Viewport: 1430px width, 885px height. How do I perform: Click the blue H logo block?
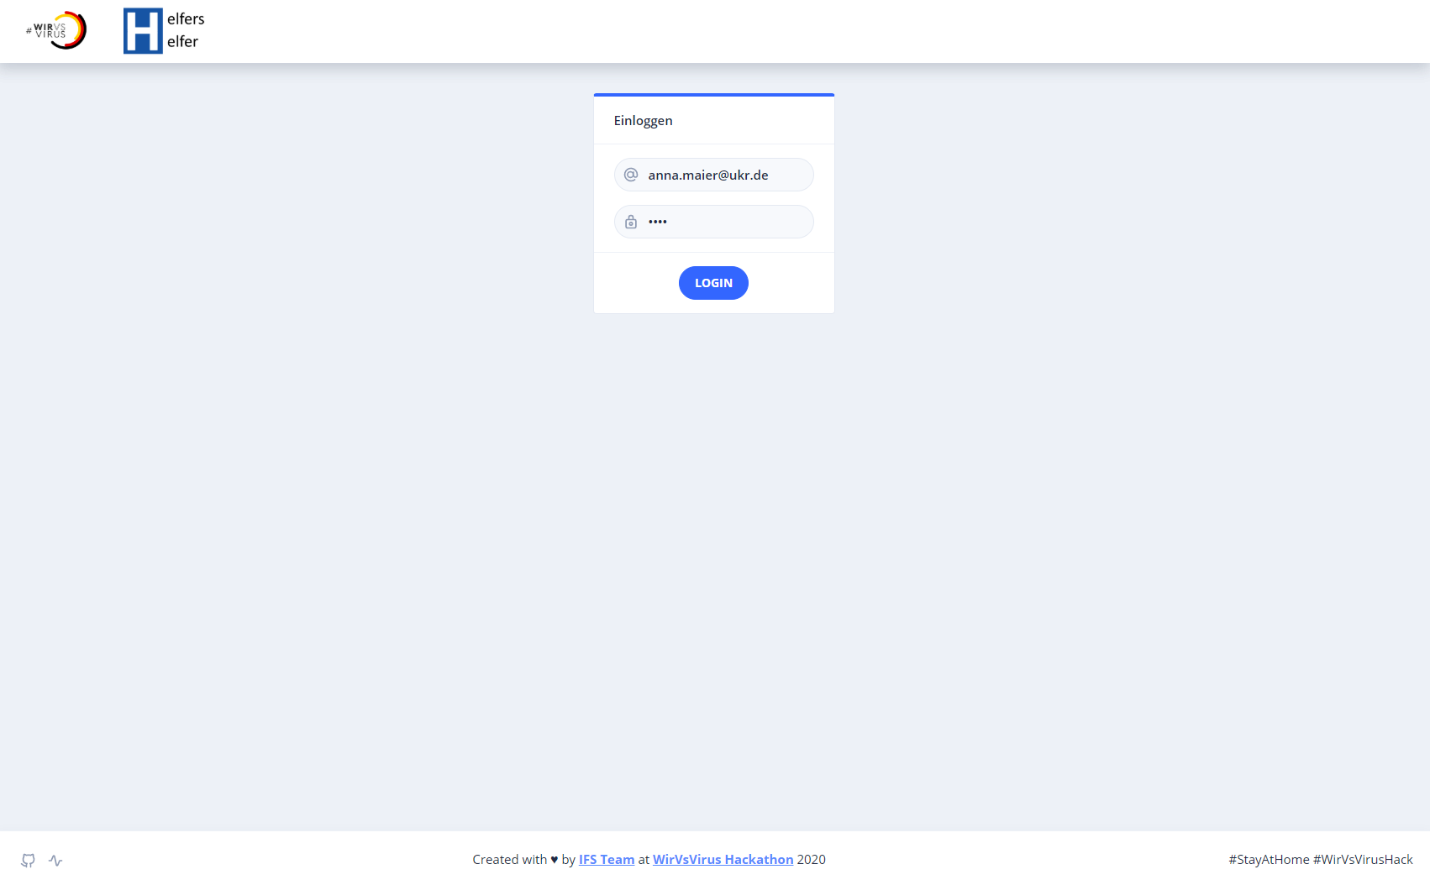pyautogui.click(x=143, y=31)
